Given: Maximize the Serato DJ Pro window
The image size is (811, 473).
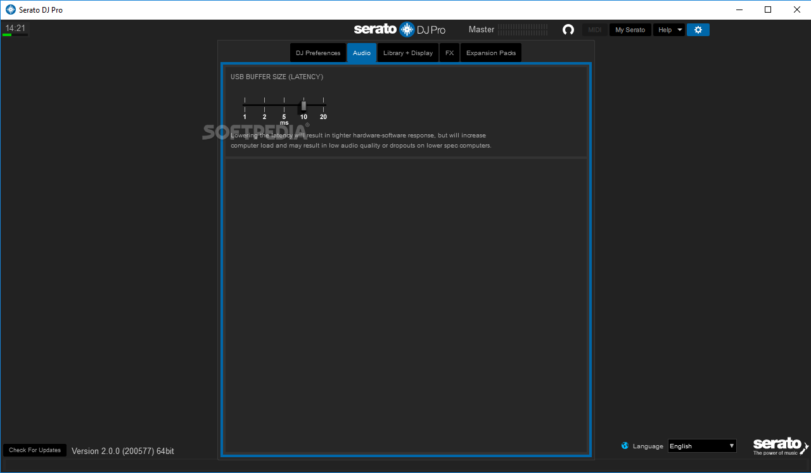Looking at the screenshot, I should (768, 9).
